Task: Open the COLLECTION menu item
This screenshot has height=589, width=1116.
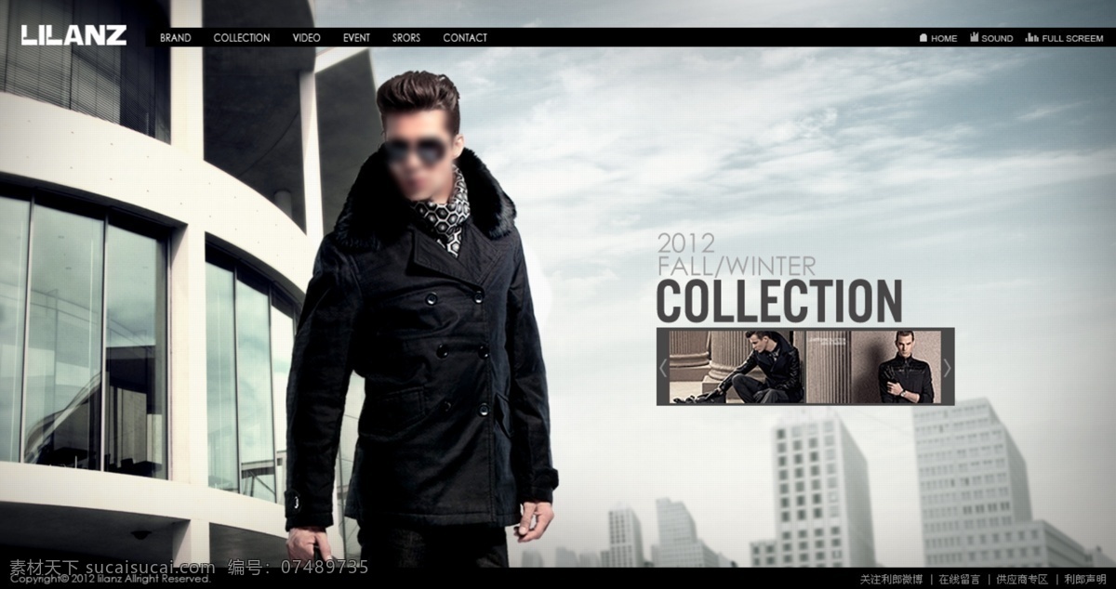Action: tap(242, 38)
